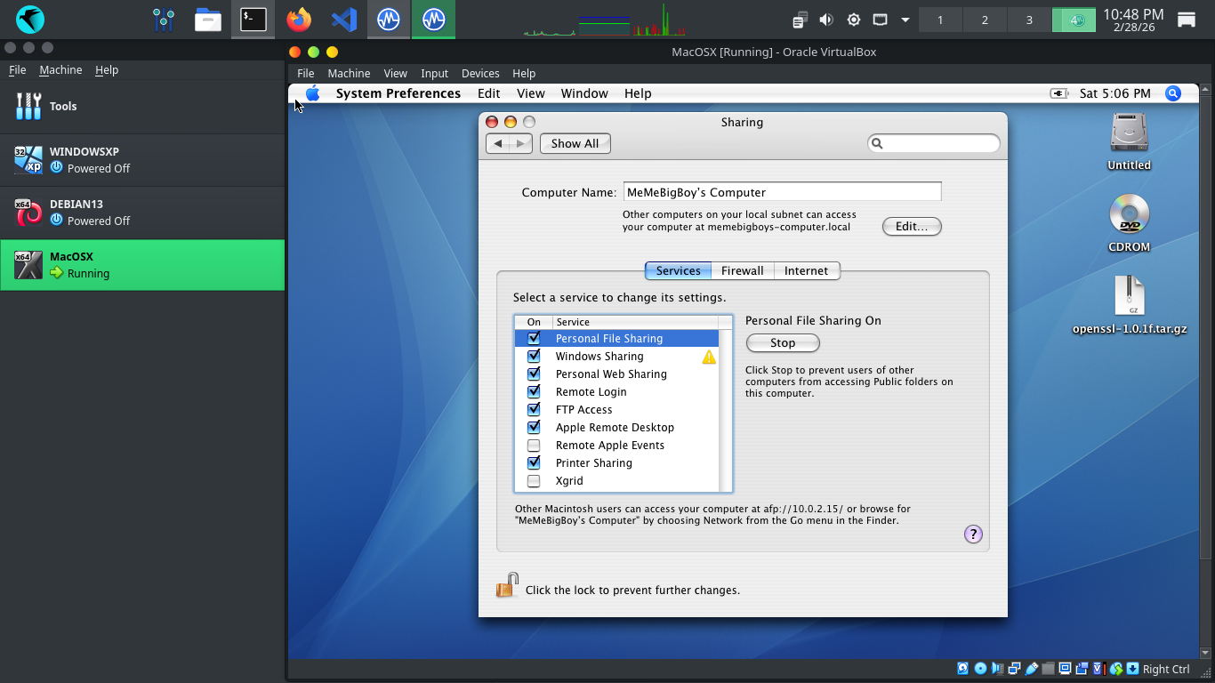Image resolution: width=1215 pixels, height=683 pixels.
Task: Click the Apple menu logo
Action: [312, 93]
